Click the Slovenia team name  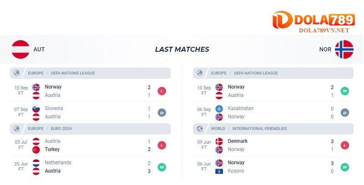[54, 109]
